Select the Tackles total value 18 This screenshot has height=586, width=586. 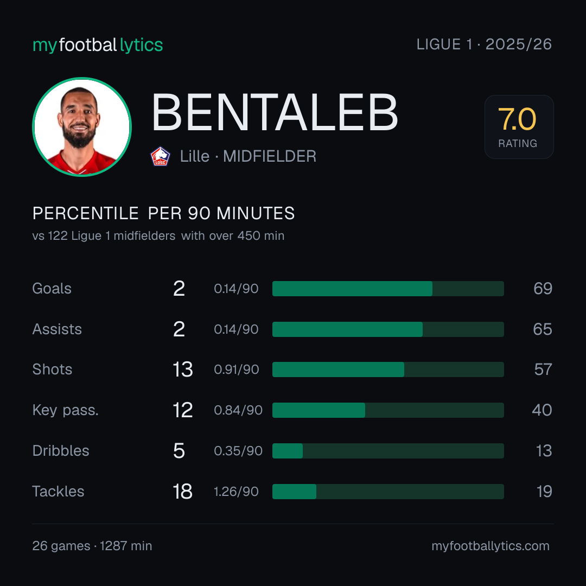pos(182,492)
